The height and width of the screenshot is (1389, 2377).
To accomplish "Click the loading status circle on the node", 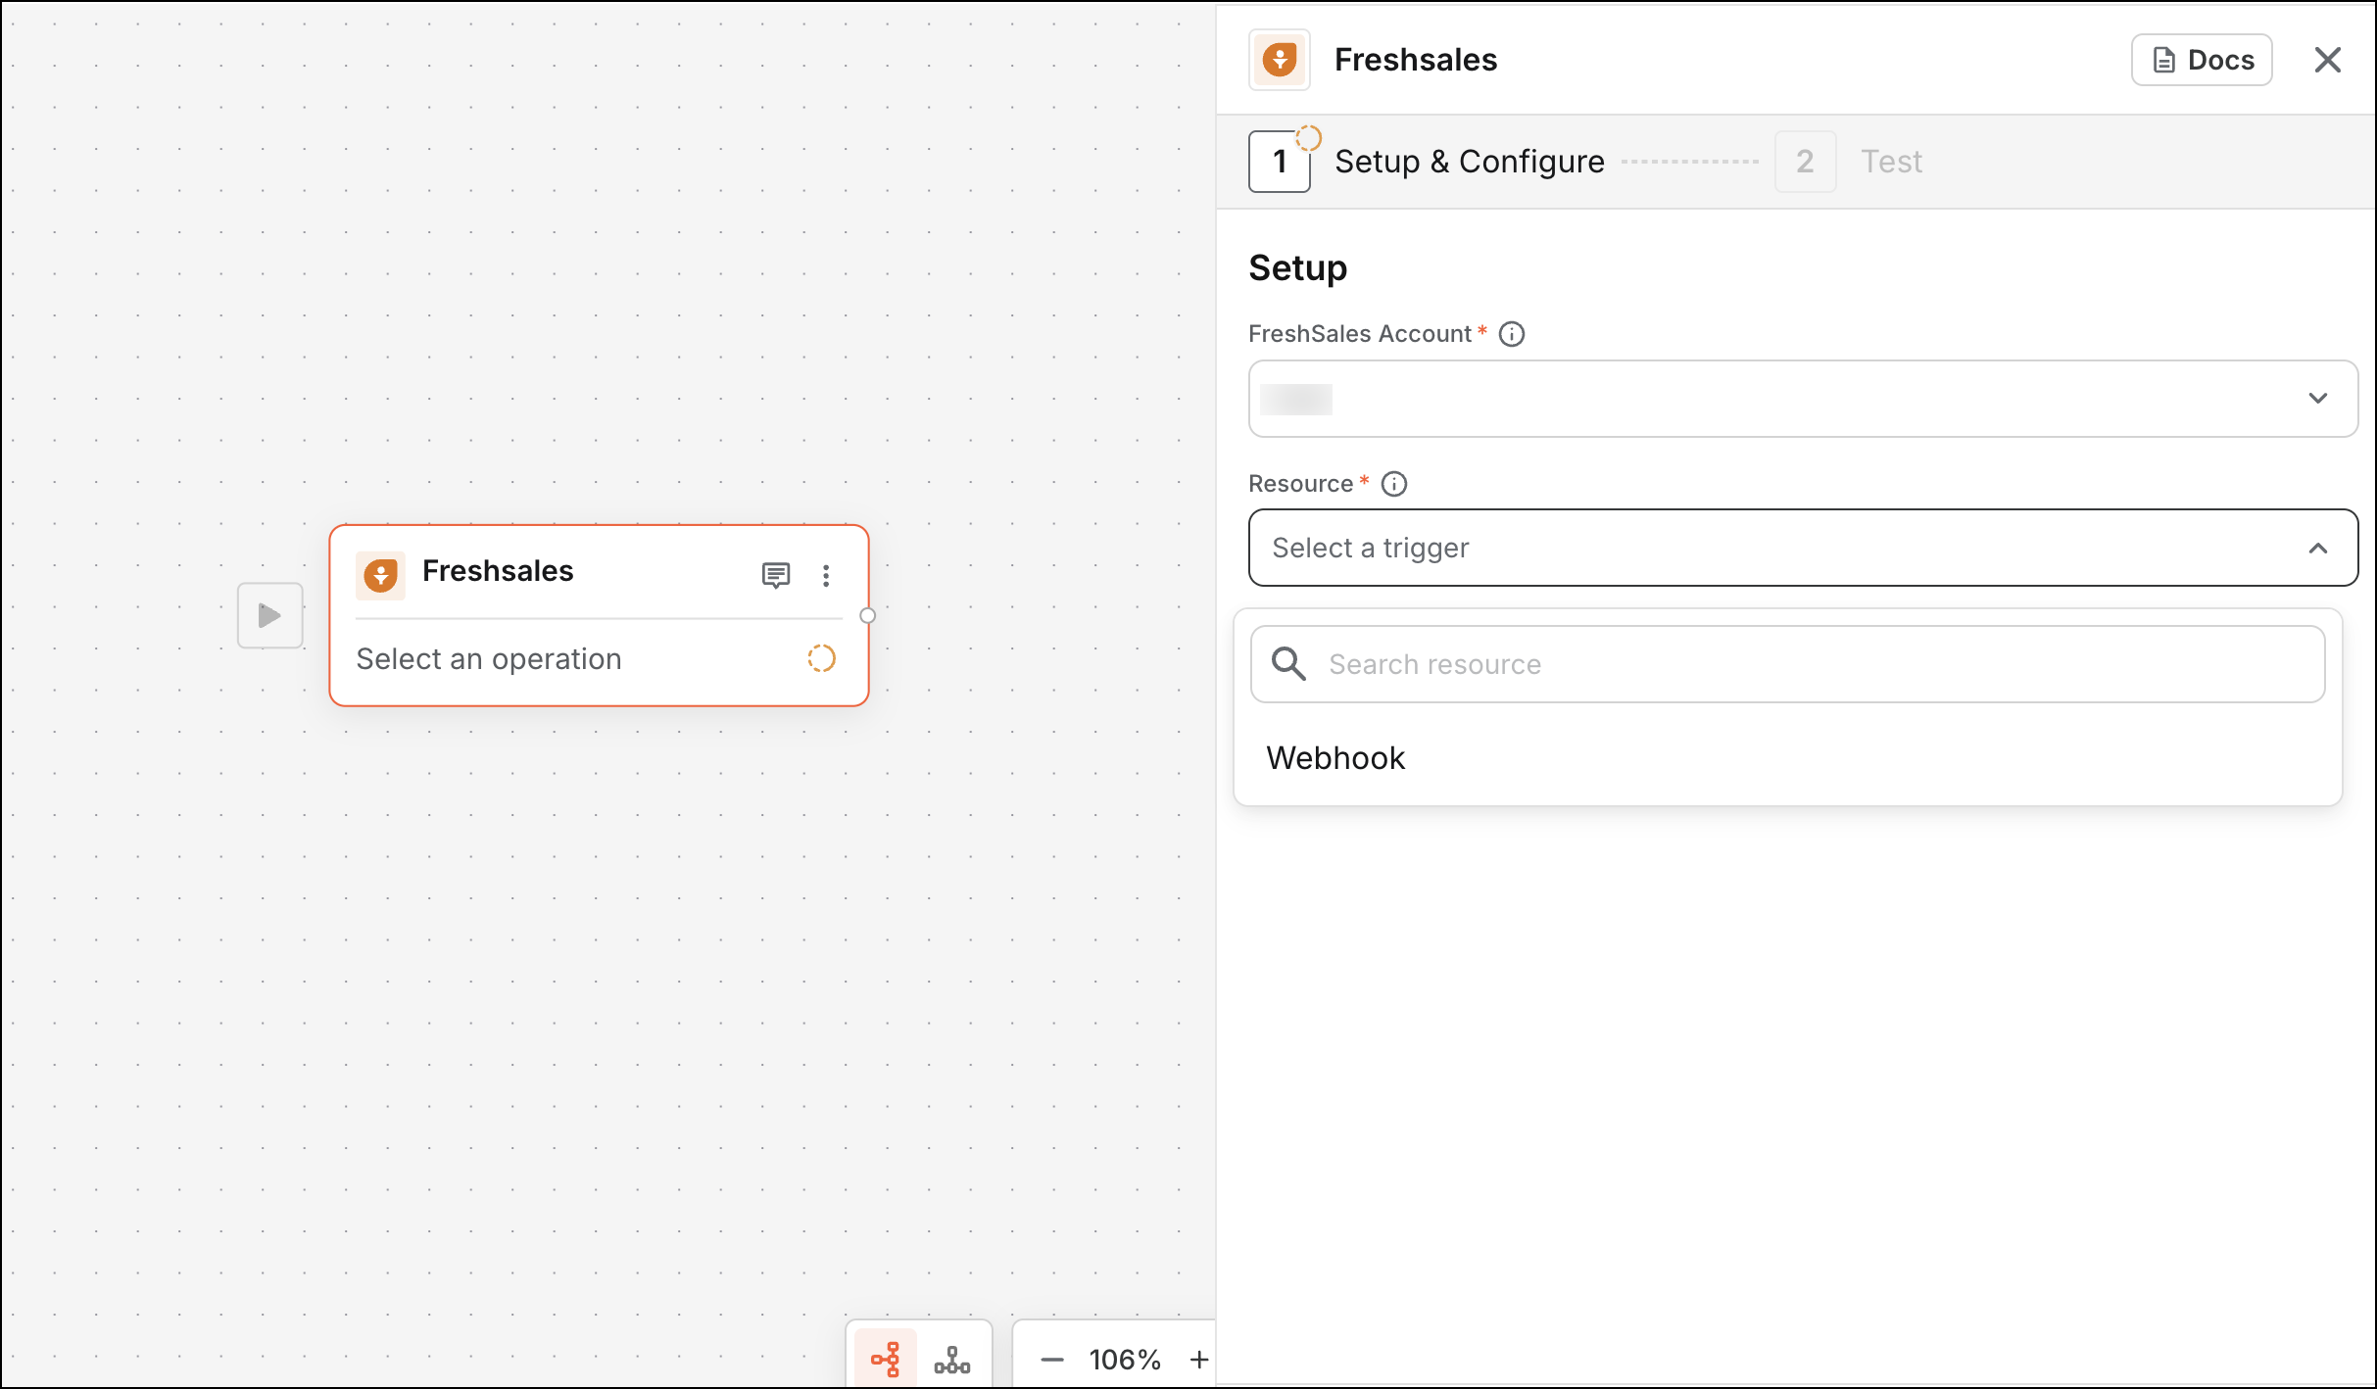I will [x=821, y=659].
